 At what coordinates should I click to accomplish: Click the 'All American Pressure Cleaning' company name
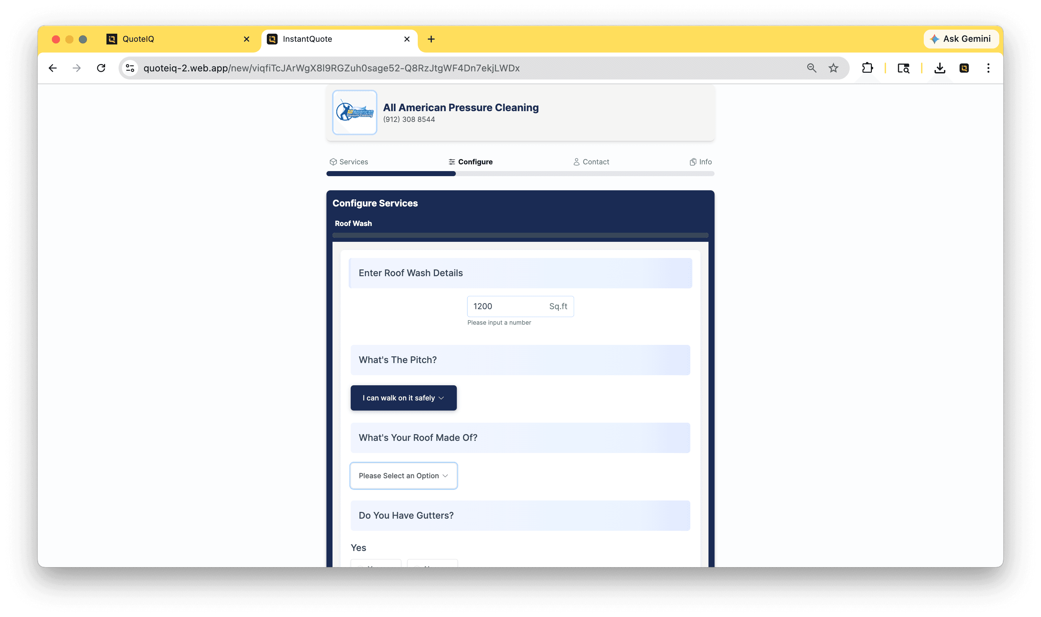[x=461, y=107]
